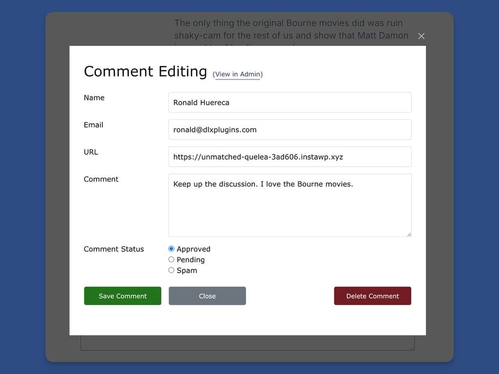This screenshot has height=374, width=499.
Task: Select the name Ronald Huereca text
Action: [x=199, y=102]
